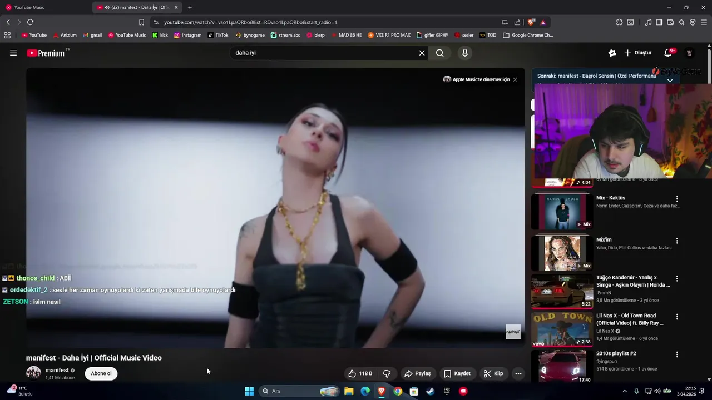712x400 pixels.
Task: Open options for Old Town Road video
Action: click(677, 317)
